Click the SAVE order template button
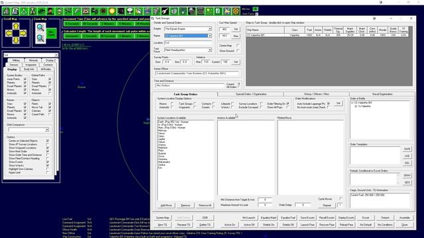424x238 pixels. click(x=407, y=149)
